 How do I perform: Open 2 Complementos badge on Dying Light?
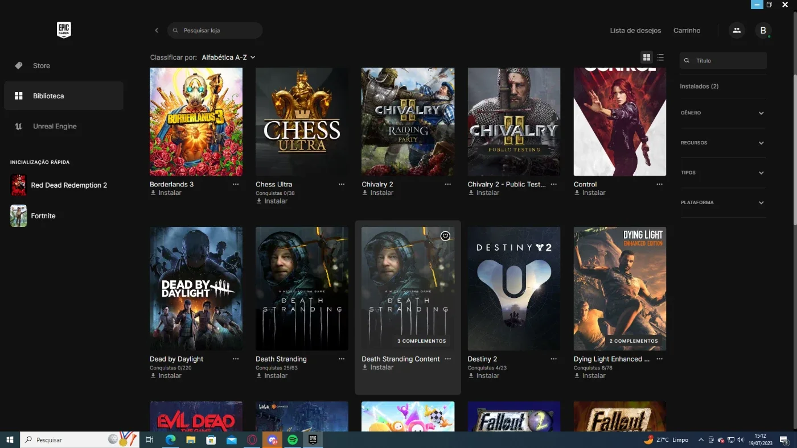pos(634,341)
